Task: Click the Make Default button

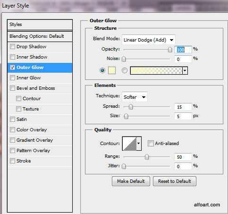Action: (131, 181)
